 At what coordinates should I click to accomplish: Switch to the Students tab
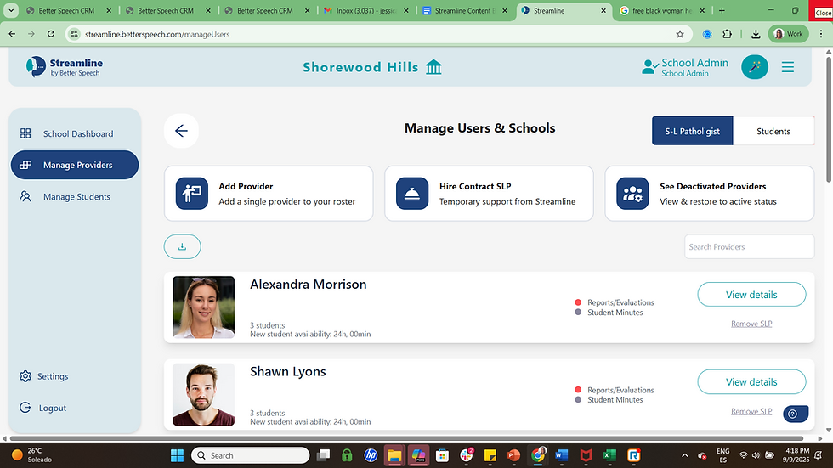point(773,131)
